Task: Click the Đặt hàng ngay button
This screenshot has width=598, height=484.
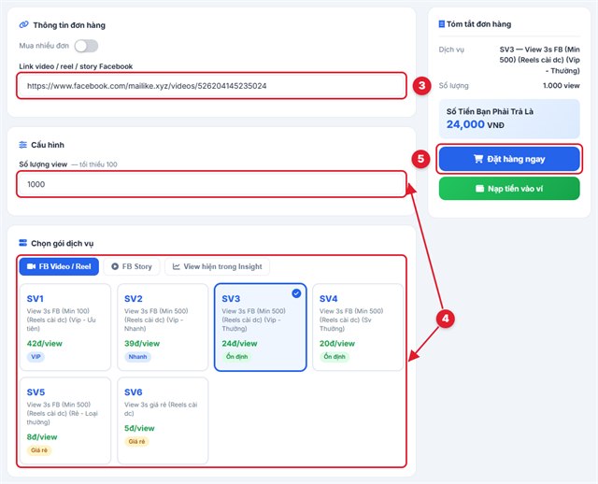Action: pyautogui.click(x=509, y=159)
